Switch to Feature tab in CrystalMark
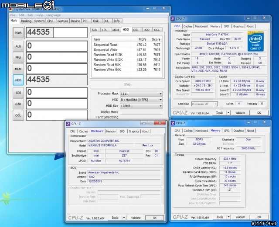 pos(63,21)
